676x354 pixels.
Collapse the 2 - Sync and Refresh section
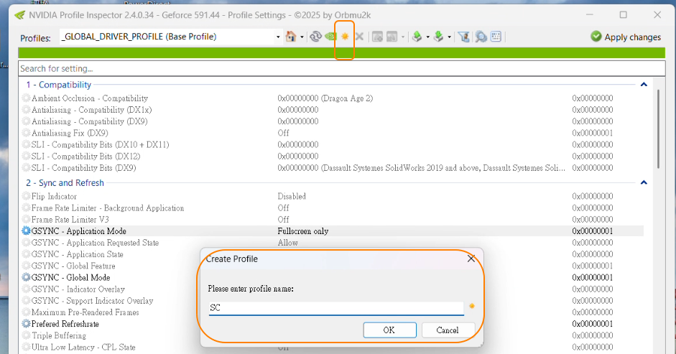point(644,183)
